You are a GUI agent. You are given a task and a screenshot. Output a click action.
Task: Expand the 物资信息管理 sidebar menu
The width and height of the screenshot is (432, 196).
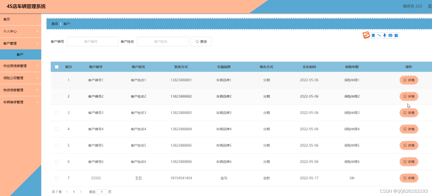tap(21, 90)
